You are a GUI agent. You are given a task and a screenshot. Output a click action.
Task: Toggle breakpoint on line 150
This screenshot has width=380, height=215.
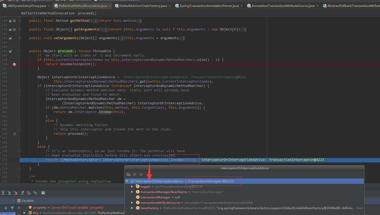tap(14, 64)
